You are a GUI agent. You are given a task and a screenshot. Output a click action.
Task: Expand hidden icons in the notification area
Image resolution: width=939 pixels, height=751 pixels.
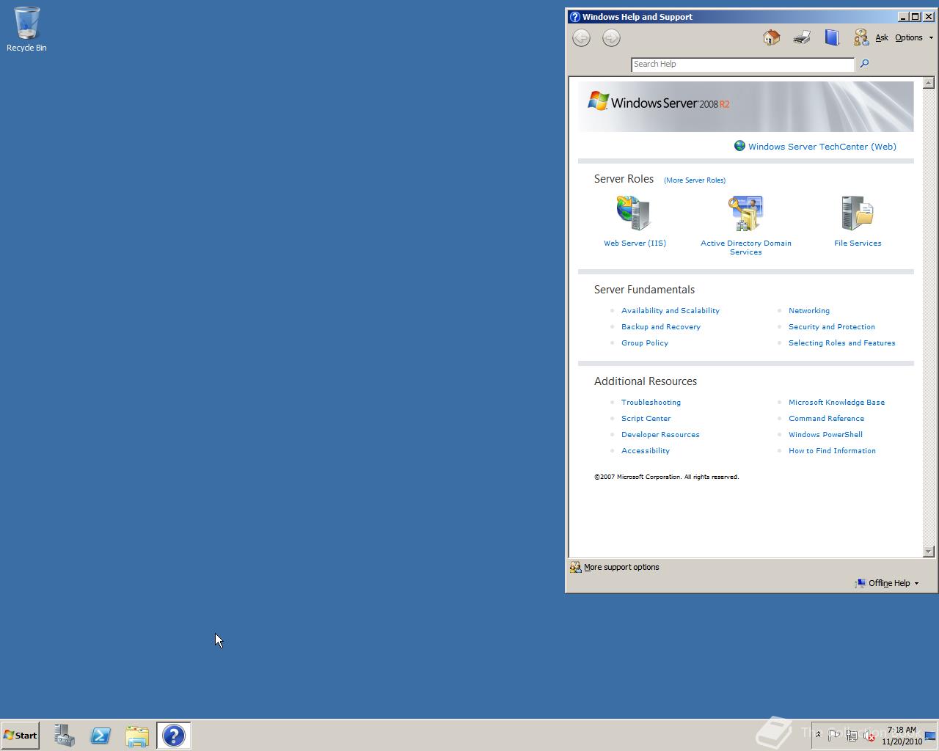pyautogui.click(x=819, y=735)
